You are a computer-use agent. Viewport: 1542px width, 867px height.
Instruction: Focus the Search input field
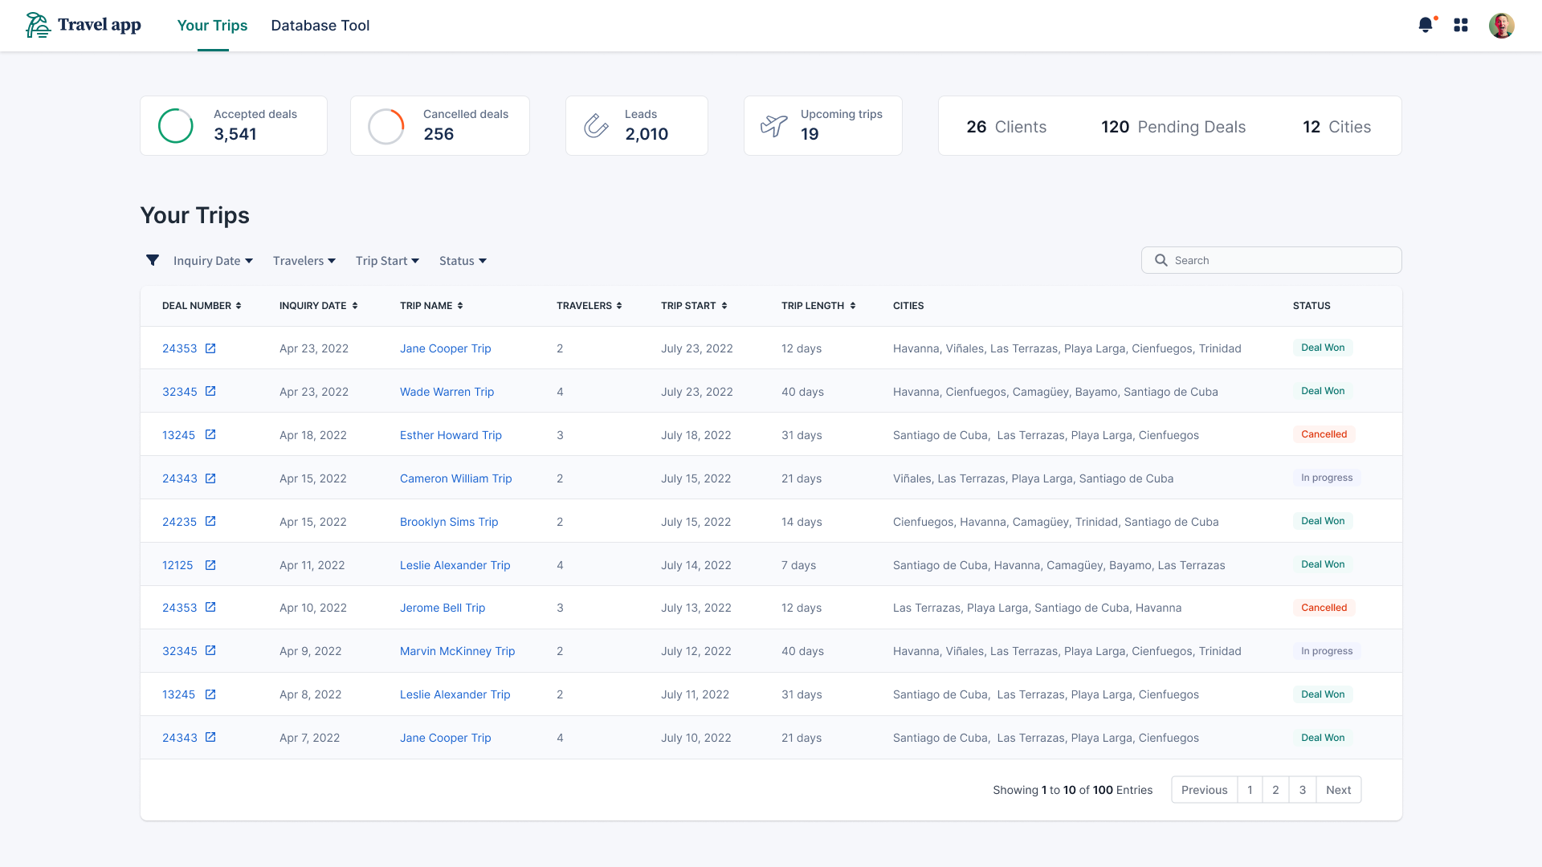pos(1271,260)
